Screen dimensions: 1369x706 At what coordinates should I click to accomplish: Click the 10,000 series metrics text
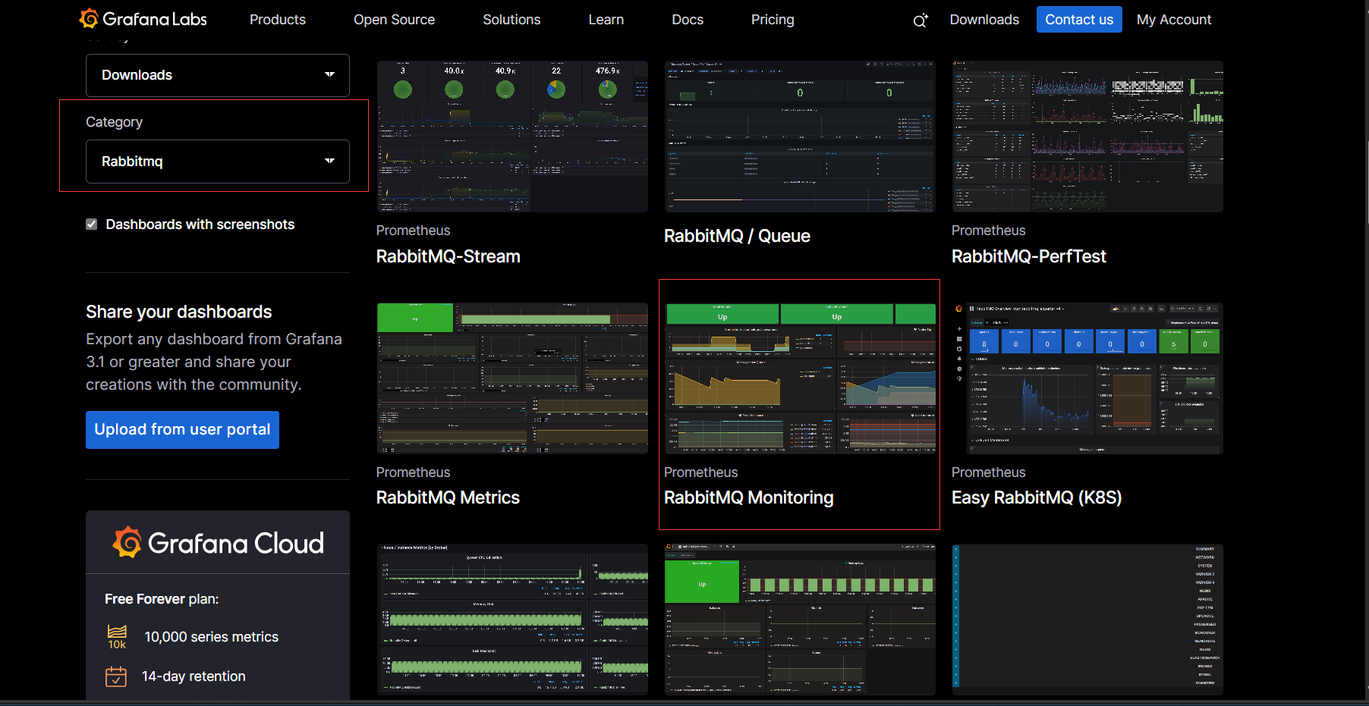point(212,637)
